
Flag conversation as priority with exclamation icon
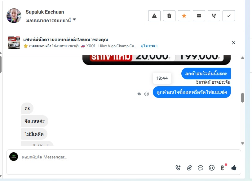tap(214, 16)
